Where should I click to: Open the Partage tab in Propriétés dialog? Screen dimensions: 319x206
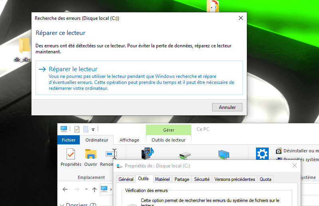pos(182,179)
